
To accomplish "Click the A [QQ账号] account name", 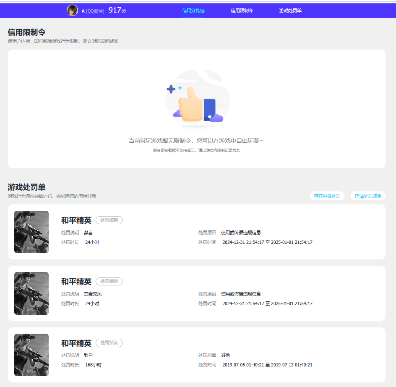I will pos(93,11).
